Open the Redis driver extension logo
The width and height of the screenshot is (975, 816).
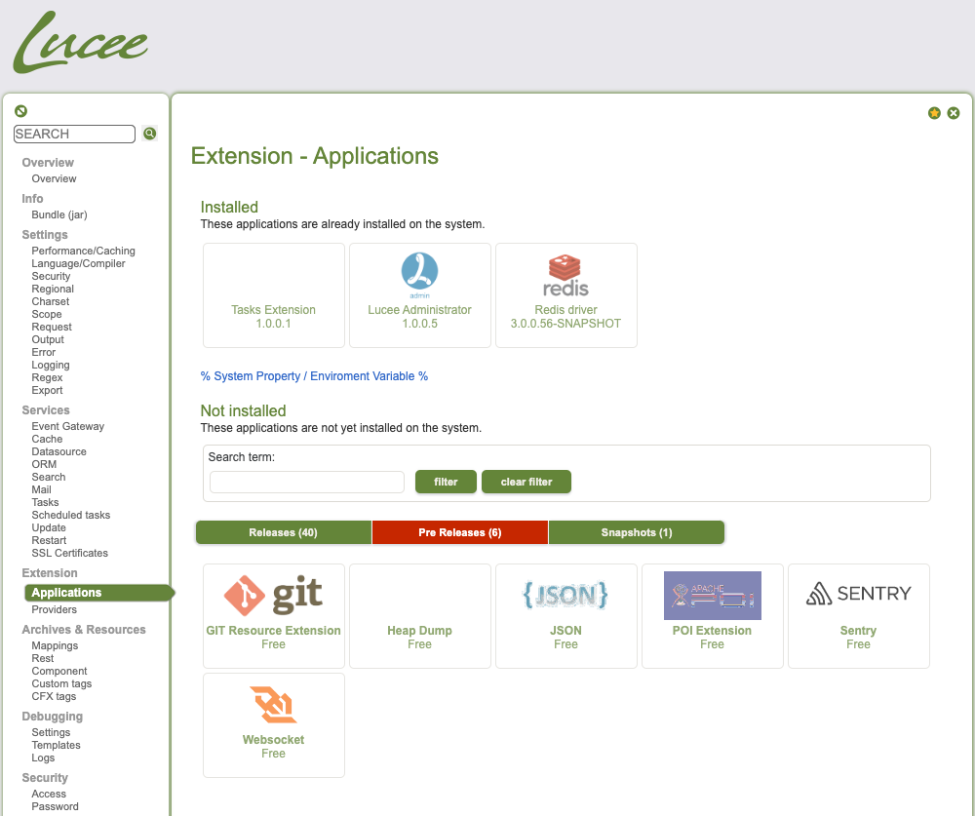(565, 276)
